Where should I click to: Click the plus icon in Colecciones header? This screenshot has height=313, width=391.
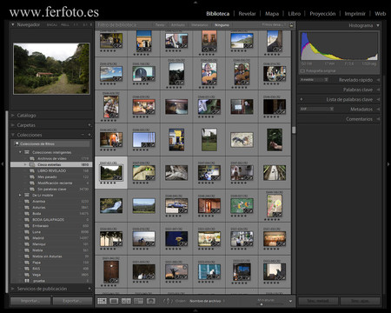[x=89, y=135]
